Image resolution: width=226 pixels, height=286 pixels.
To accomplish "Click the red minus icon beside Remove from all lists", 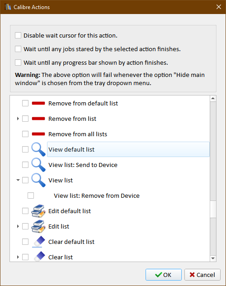I will coord(38,134).
